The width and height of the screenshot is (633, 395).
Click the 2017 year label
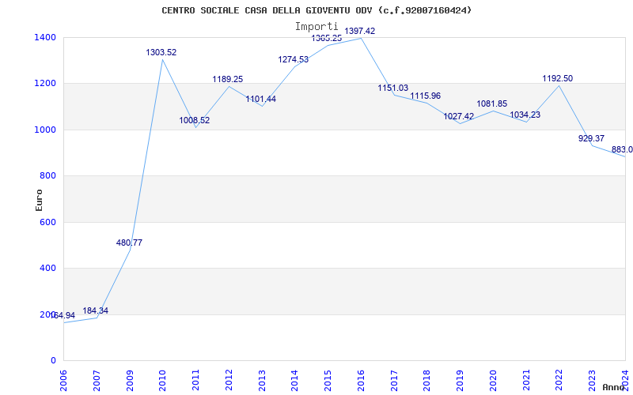tap(394, 381)
